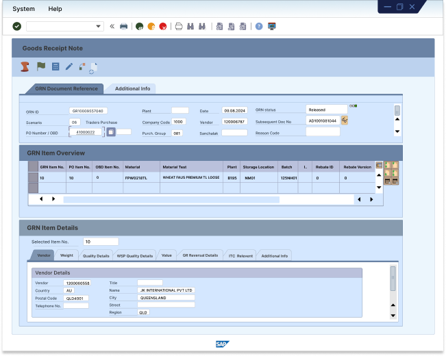Click the City field QUEENSLAND
This screenshot has width=446, height=356.
(x=166, y=297)
